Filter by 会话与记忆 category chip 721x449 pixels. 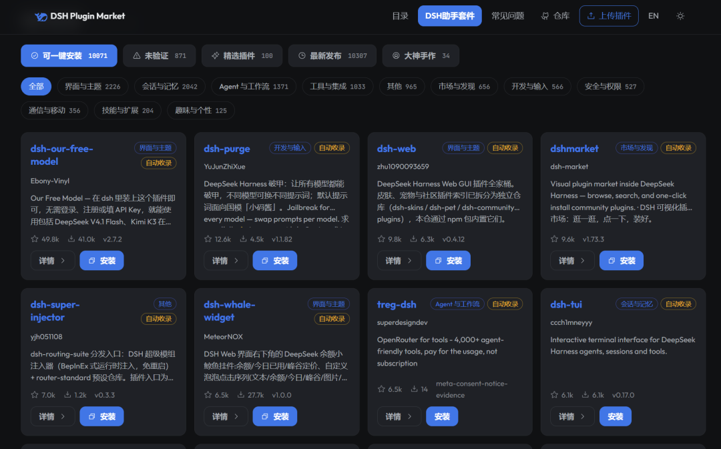(170, 87)
